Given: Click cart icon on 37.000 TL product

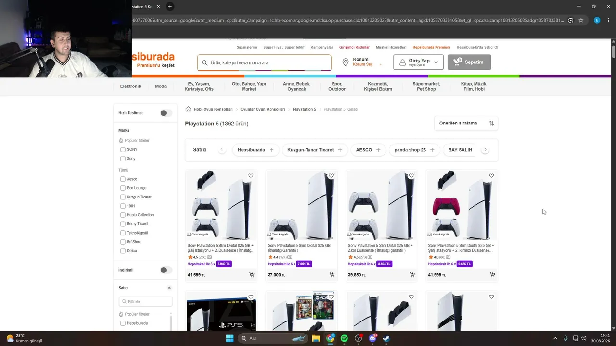Looking at the screenshot, I should (x=332, y=275).
